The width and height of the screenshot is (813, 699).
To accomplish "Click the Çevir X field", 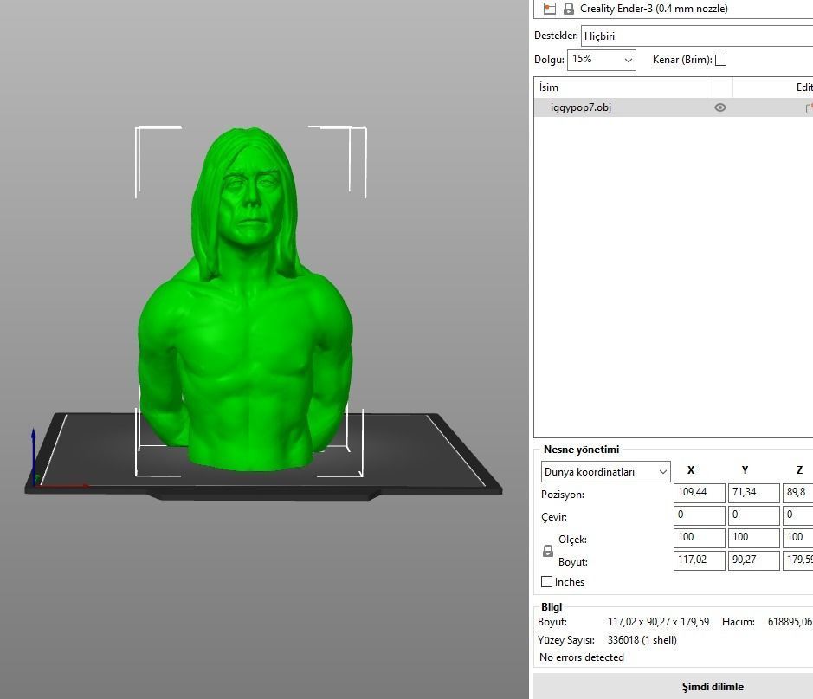I will coord(699,515).
